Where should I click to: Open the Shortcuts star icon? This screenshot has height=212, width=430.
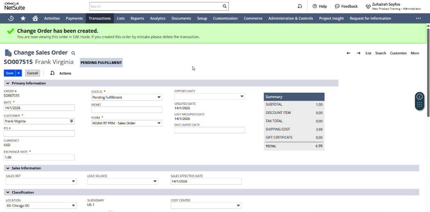click(x=23, y=18)
